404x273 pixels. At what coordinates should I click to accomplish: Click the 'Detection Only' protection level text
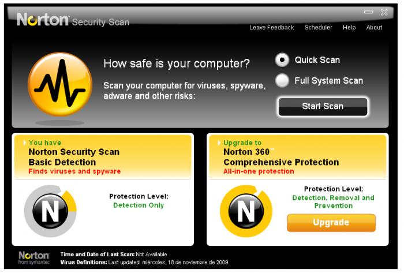pyautogui.click(x=139, y=205)
